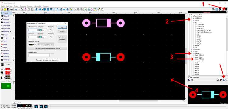Select the Курсор tool
228x109 pixels.
[x=6, y=13]
